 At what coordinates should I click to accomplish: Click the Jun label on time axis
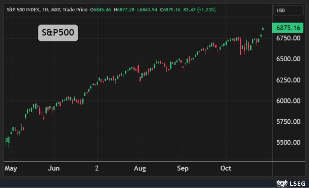point(54,168)
